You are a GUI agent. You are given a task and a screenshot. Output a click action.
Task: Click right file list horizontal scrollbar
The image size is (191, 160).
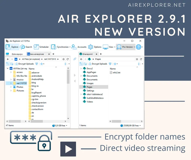pyautogui.click(x=116, y=121)
